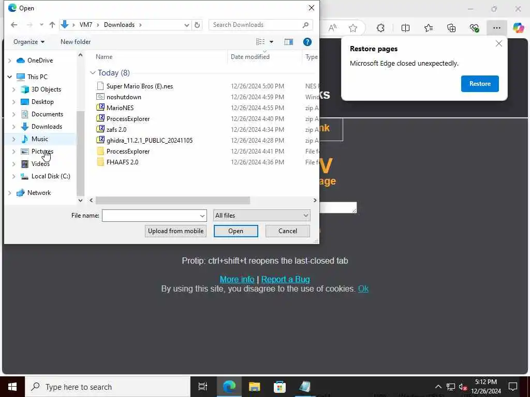530x397 pixels.
Task: Select Music folder in sidebar
Action: pos(39,139)
